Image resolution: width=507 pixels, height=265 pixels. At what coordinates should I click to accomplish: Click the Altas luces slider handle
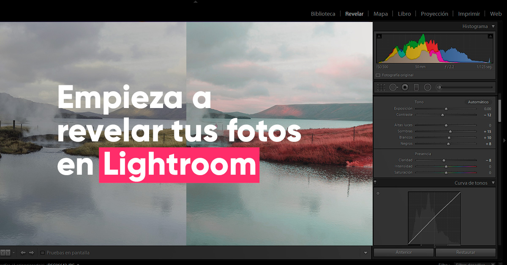pyautogui.click(x=446, y=125)
